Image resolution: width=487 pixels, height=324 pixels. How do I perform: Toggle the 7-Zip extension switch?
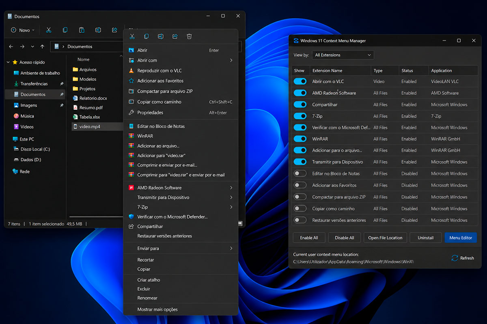pyautogui.click(x=300, y=116)
